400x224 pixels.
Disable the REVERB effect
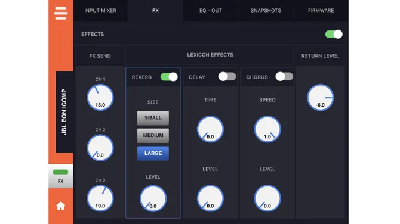point(169,77)
